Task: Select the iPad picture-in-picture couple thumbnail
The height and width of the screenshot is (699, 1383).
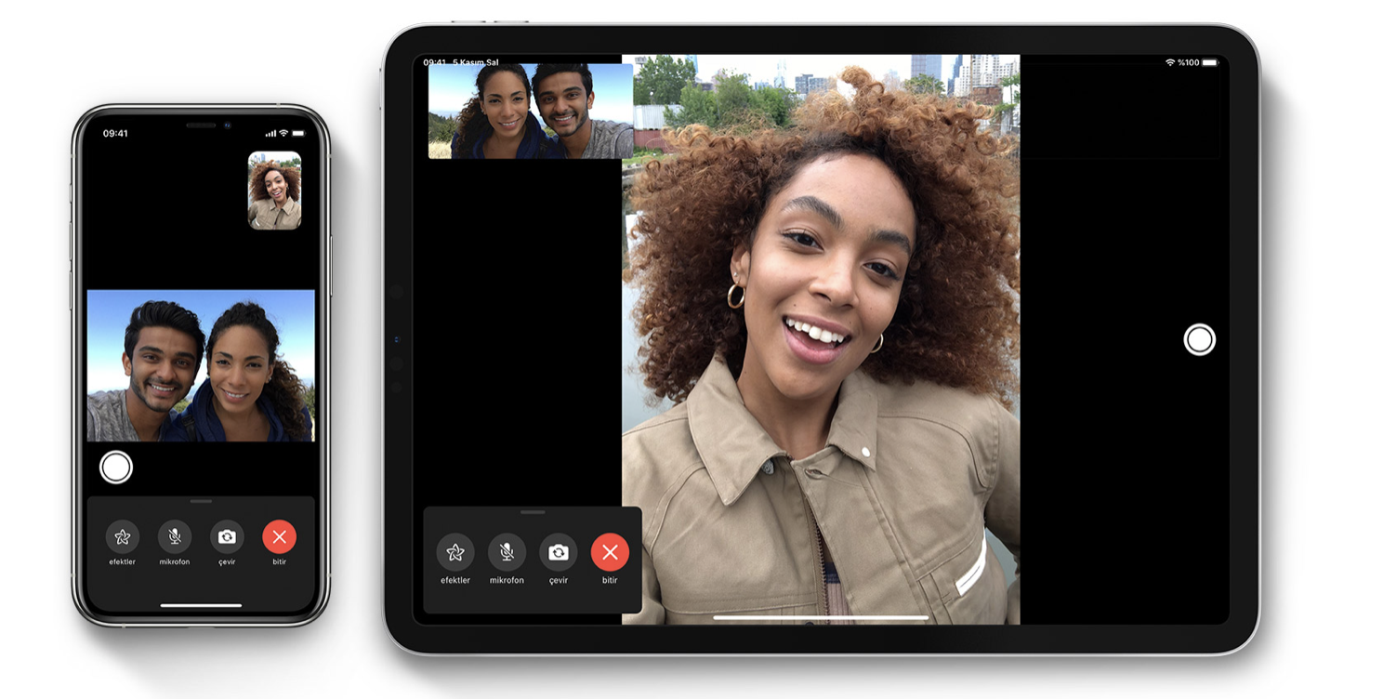Action: coord(531,111)
